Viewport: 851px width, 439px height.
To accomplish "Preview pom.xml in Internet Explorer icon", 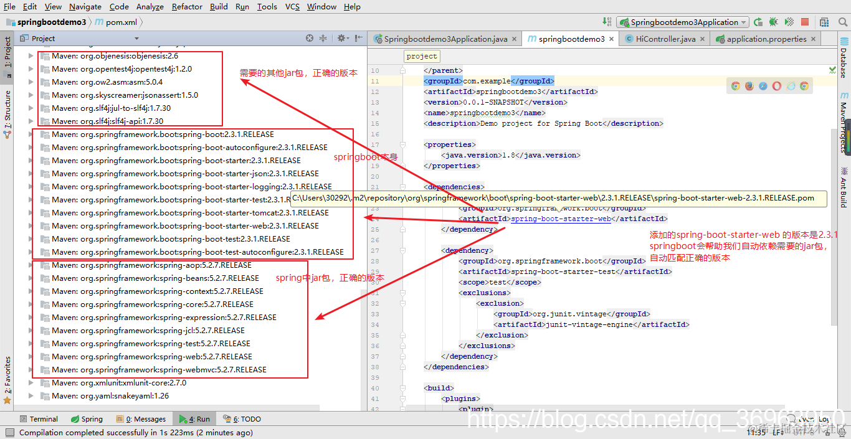I will pos(791,86).
